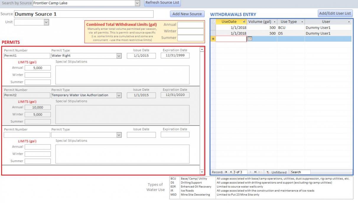
Task: Click Permit2 Winter limit 5,000 field
Action: (38, 114)
